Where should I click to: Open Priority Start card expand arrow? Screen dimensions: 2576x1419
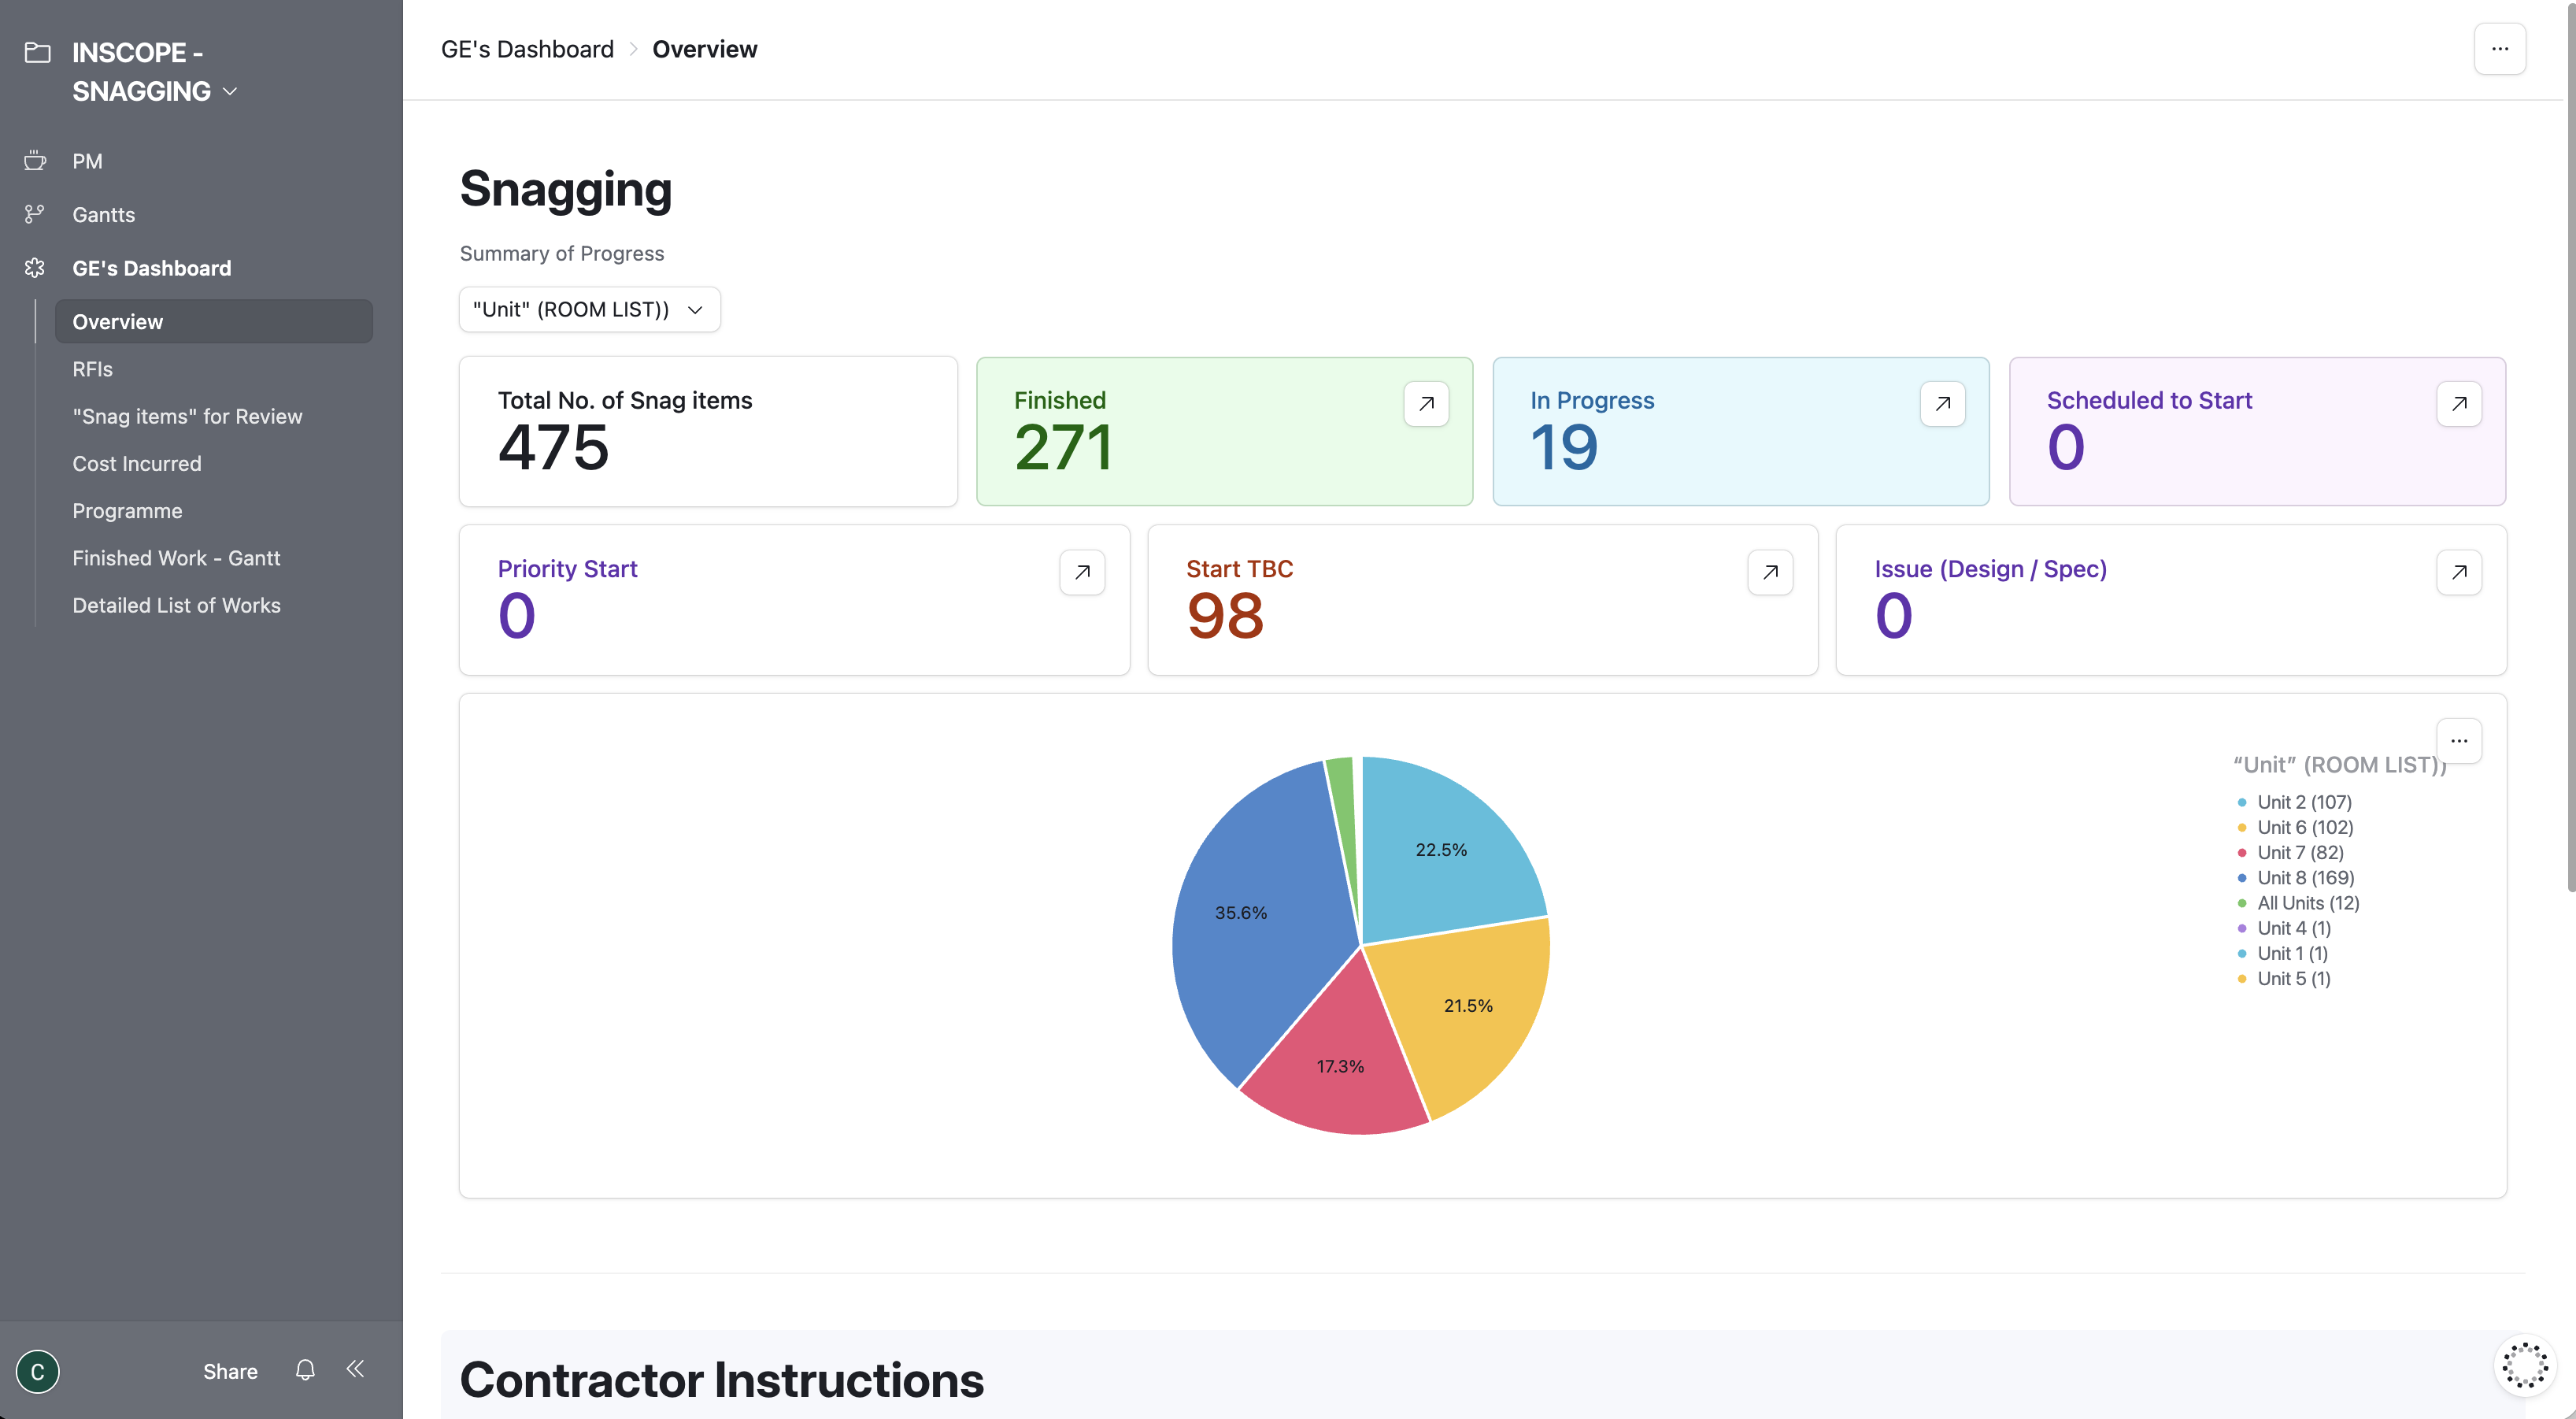click(1082, 572)
